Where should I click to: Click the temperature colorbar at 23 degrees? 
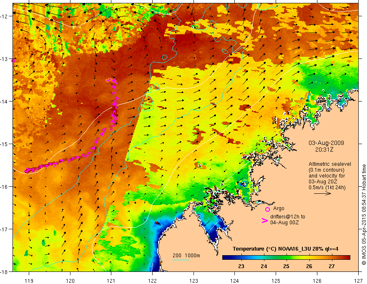pos(241,258)
